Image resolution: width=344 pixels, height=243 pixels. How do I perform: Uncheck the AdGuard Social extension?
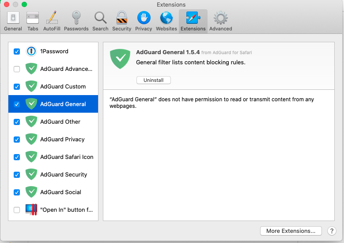click(x=17, y=192)
